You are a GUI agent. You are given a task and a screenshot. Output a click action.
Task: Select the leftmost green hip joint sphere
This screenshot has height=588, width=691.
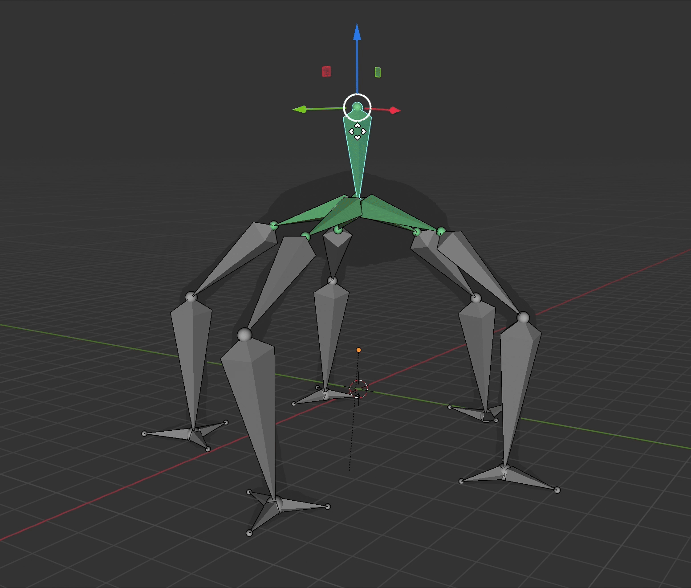(x=274, y=226)
